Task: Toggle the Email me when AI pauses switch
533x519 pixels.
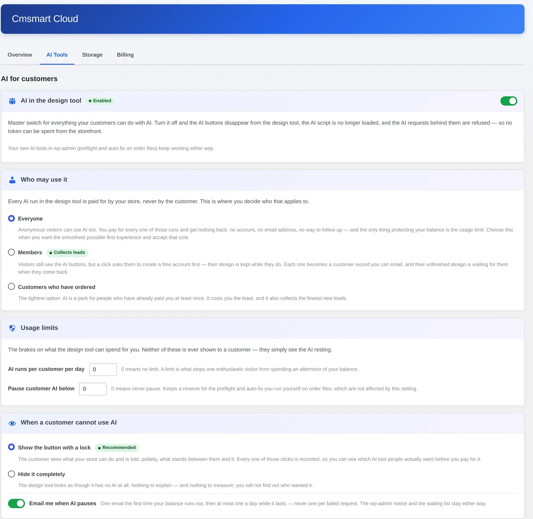Action: tap(16, 503)
